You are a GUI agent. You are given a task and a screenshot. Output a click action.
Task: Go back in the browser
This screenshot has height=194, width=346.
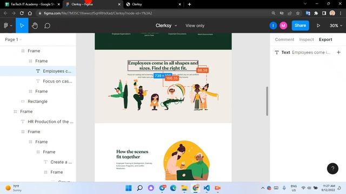(5, 13)
